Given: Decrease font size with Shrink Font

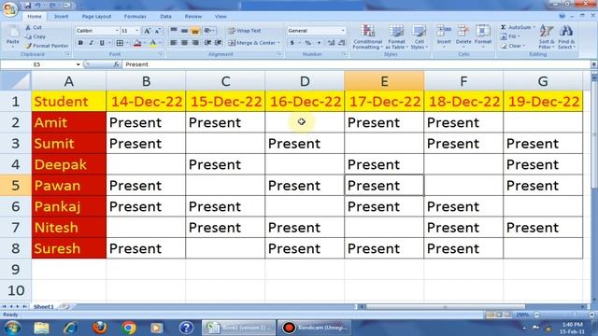Looking at the screenshot, I should point(158,31).
